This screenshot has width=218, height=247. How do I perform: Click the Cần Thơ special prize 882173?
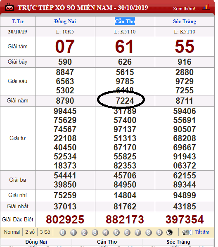125,219
